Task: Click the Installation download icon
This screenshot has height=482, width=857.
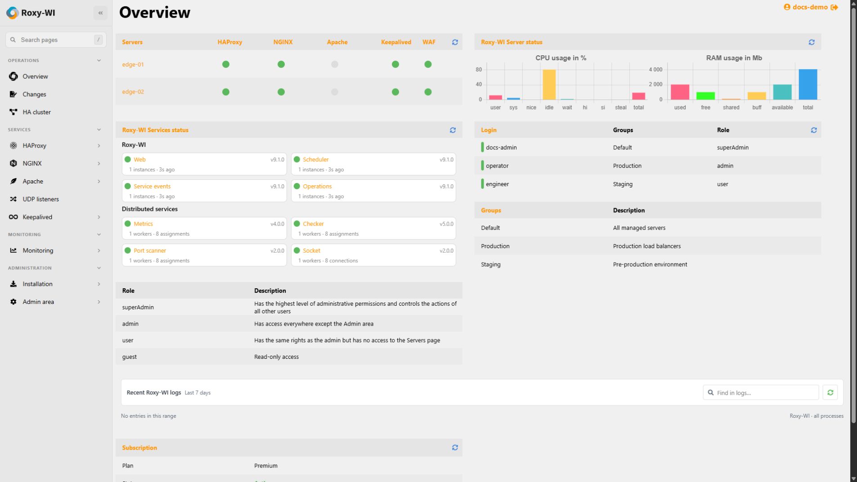Action: [x=13, y=284]
